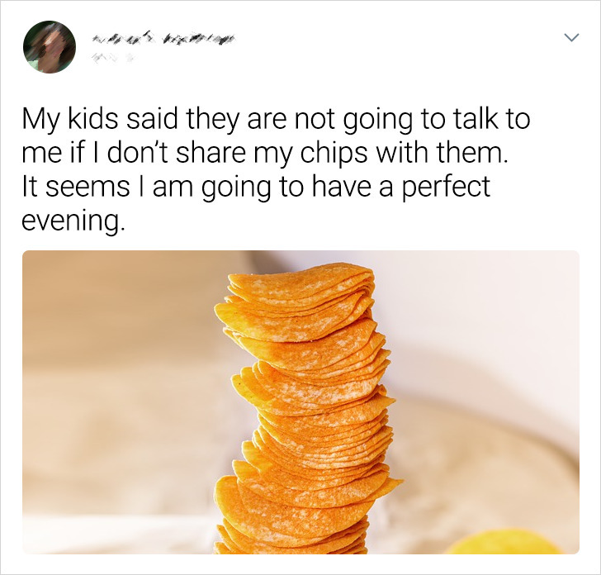Select the blurred handle under the name

111,58
